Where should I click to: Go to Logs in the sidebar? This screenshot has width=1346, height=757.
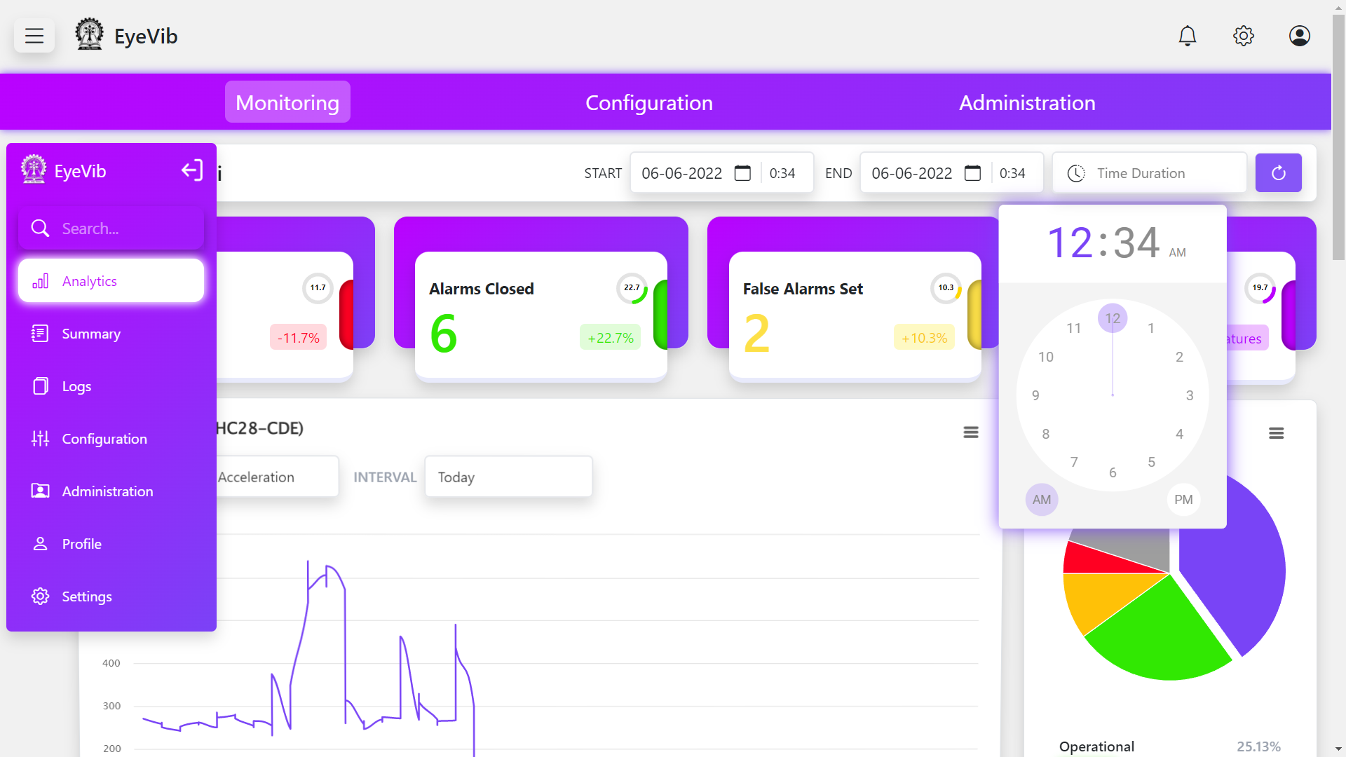pyautogui.click(x=76, y=386)
